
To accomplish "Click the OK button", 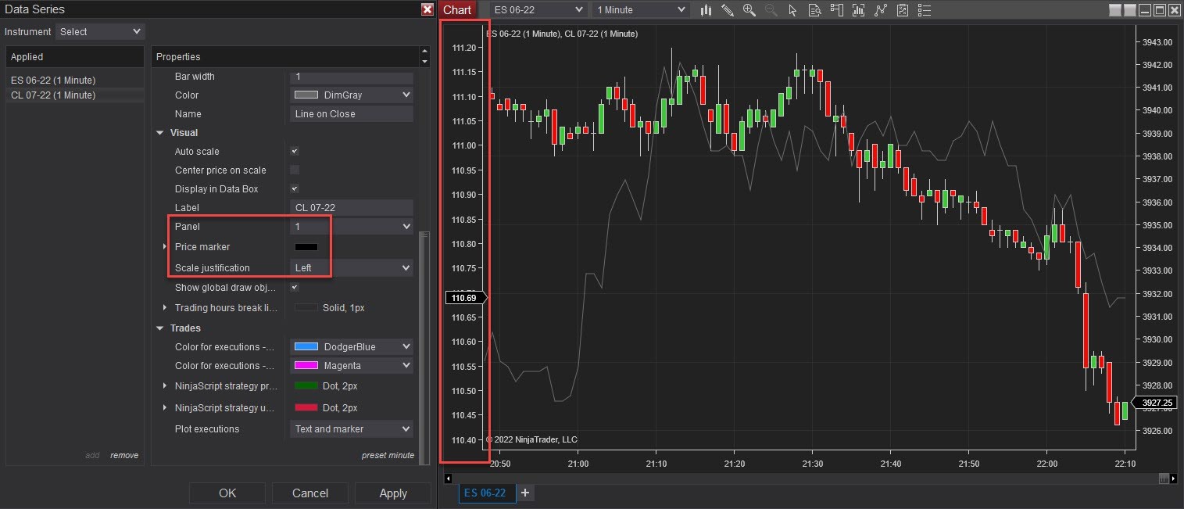I will (227, 493).
